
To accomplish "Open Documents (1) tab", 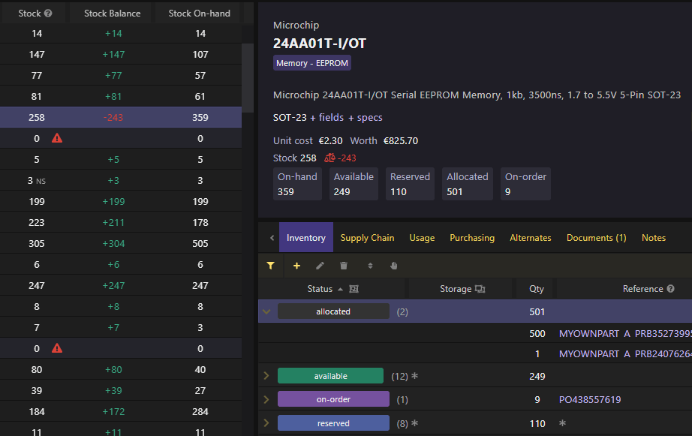I will click(596, 237).
